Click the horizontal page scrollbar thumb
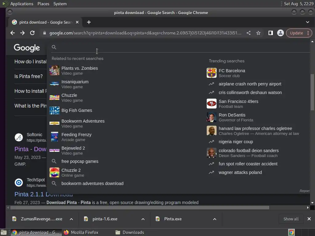 (x=140, y=207)
